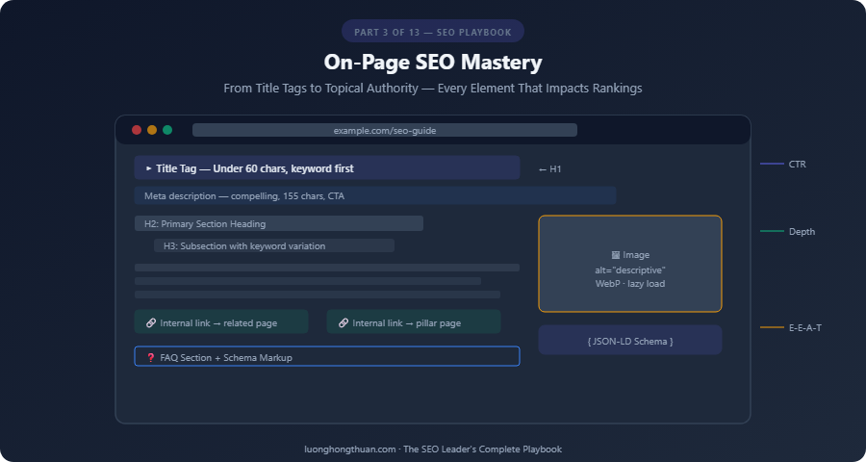Click the green Depth legend line
This screenshot has width=866, height=462.
tap(772, 231)
